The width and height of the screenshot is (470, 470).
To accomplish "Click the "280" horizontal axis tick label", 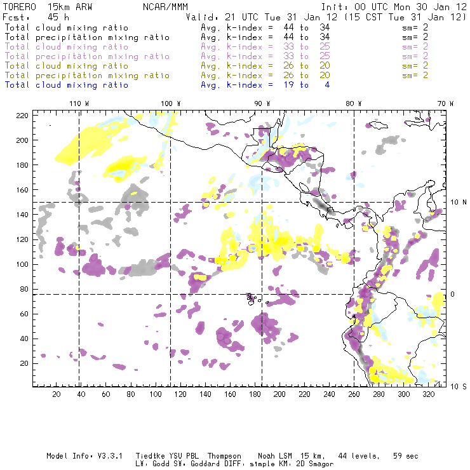I will coord(379,394).
